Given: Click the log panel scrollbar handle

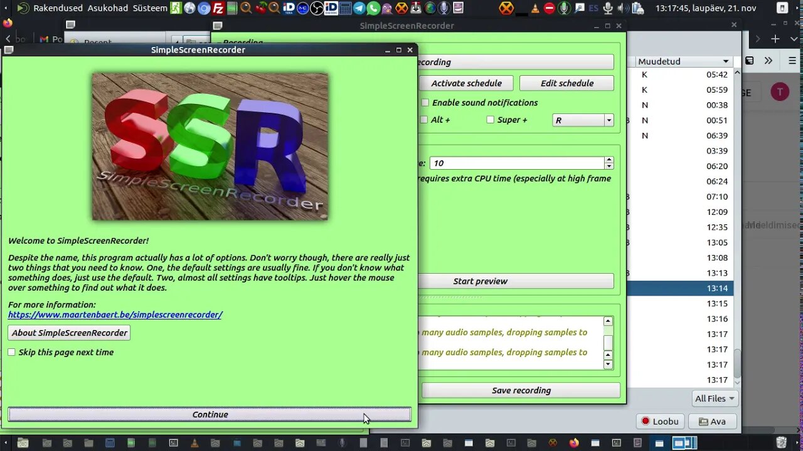Looking at the screenshot, I should (608, 343).
